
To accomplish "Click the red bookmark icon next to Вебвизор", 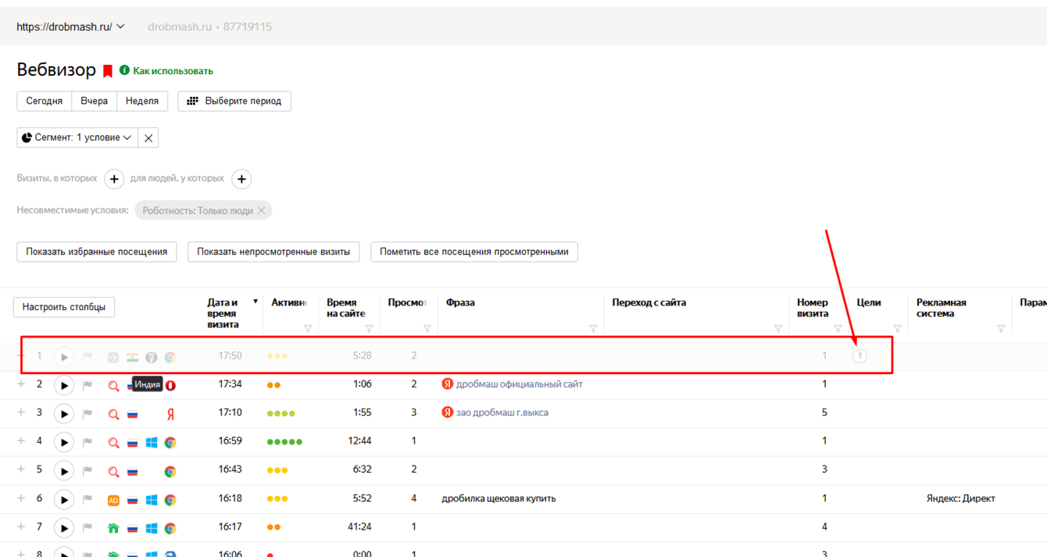I will click(108, 71).
